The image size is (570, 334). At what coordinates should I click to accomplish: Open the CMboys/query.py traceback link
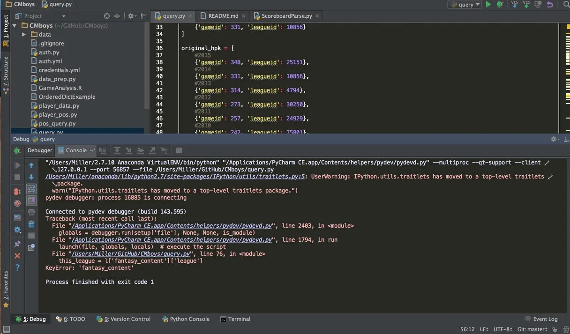[x=131, y=254]
